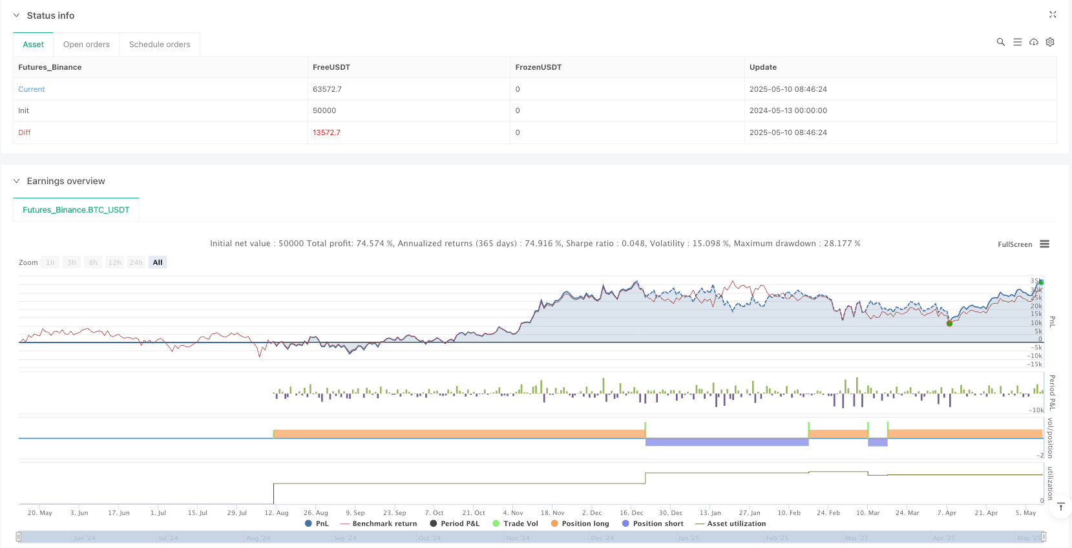Click the scroll-to-top arrow button
The height and width of the screenshot is (548, 1072).
(x=1060, y=508)
